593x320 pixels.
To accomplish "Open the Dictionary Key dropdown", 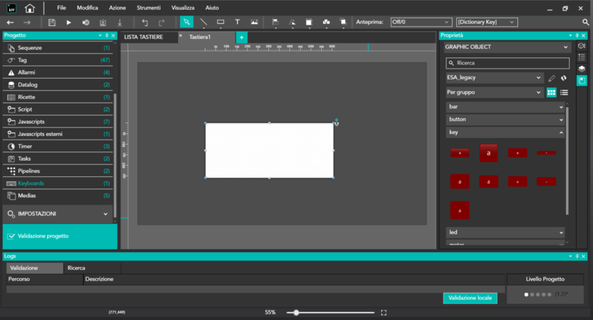I will [x=487, y=22].
